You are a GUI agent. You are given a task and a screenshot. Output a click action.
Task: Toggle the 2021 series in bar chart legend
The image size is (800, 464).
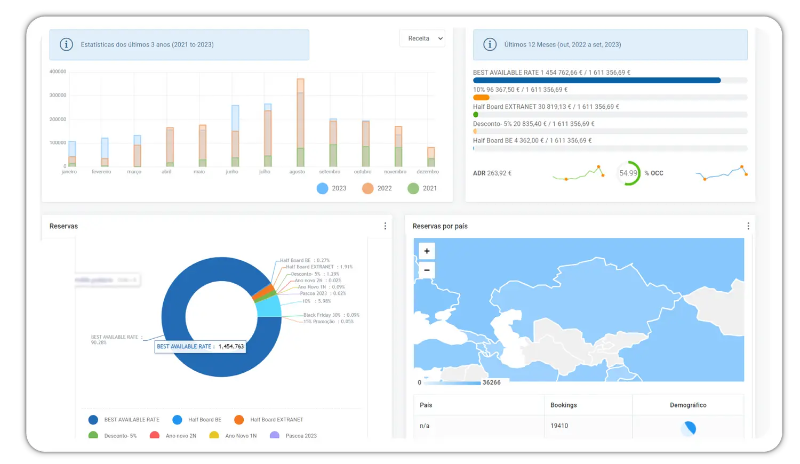[422, 188]
